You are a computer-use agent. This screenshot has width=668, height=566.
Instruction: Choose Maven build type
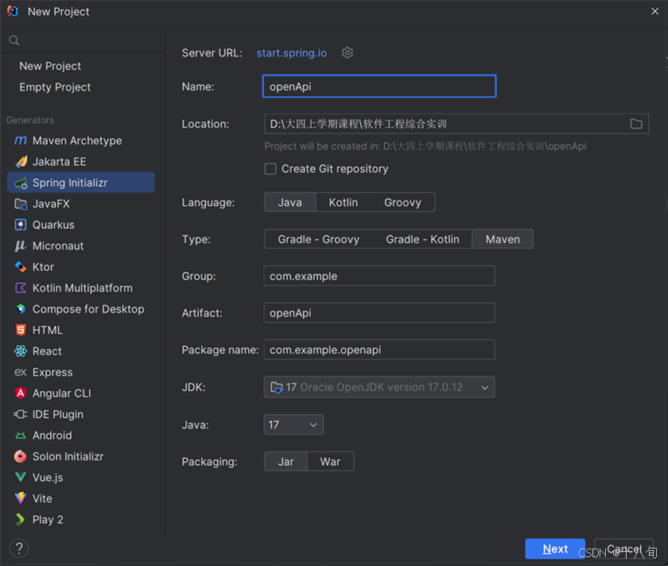click(x=503, y=239)
